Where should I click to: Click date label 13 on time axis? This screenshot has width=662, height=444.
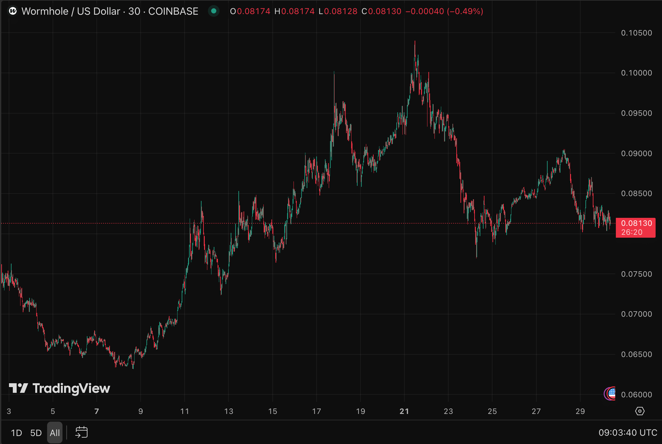coord(229,411)
